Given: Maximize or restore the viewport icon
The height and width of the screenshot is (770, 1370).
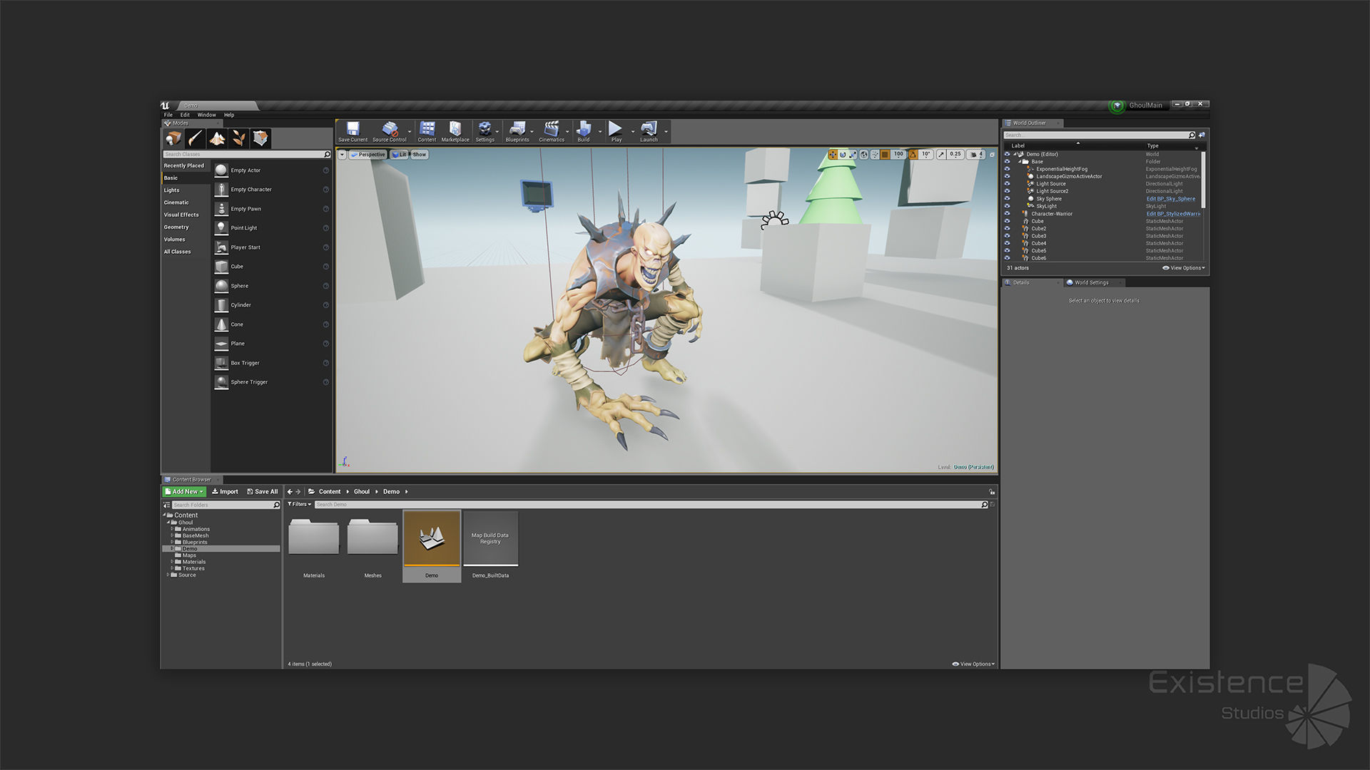Looking at the screenshot, I should pos(992,155).
